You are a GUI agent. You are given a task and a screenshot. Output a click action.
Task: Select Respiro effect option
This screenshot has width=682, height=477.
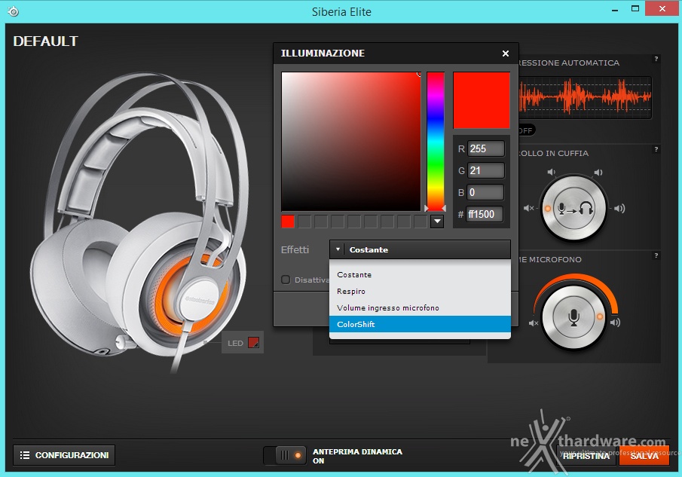420,292
